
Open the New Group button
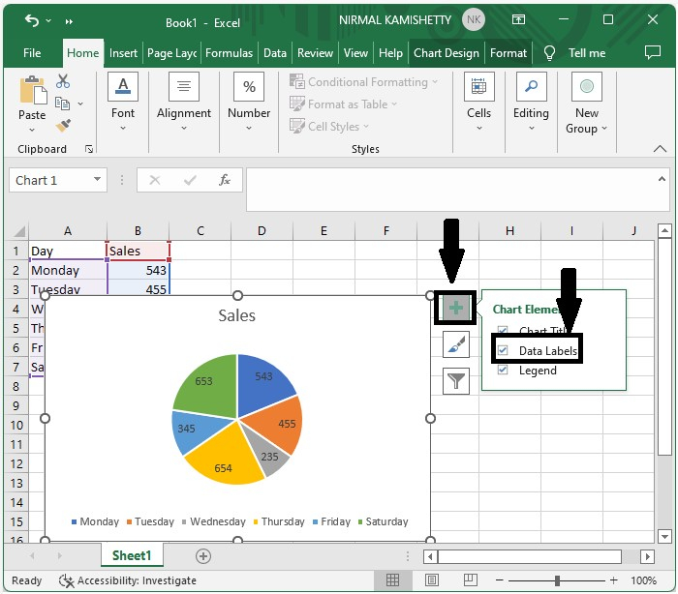pyautogui.click(x=587, y=104)
